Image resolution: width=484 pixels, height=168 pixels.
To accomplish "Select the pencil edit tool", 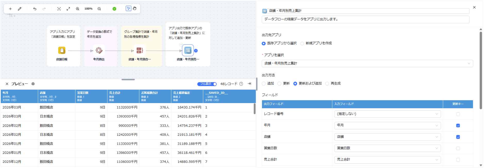I will click(x=20, y=9).
